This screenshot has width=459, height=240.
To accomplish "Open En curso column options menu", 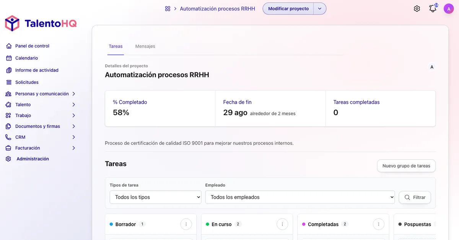I will (283, 224).
